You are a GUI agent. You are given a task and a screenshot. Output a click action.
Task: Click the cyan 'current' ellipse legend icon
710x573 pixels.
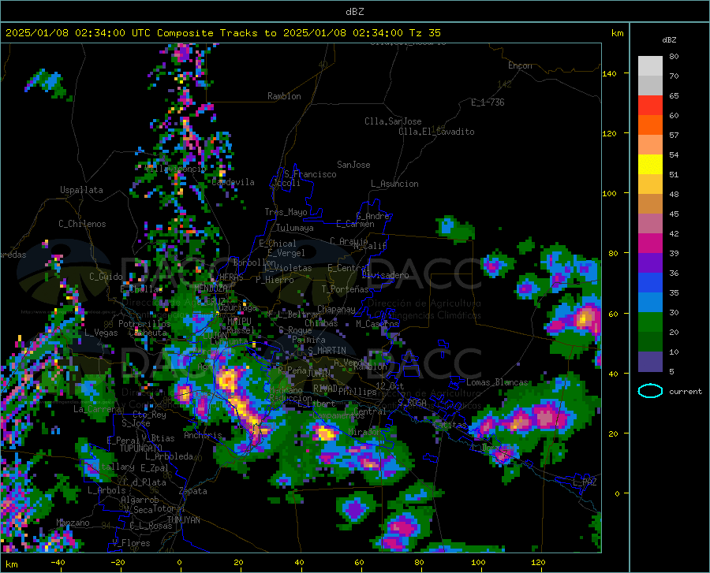[x=650, y=391]
